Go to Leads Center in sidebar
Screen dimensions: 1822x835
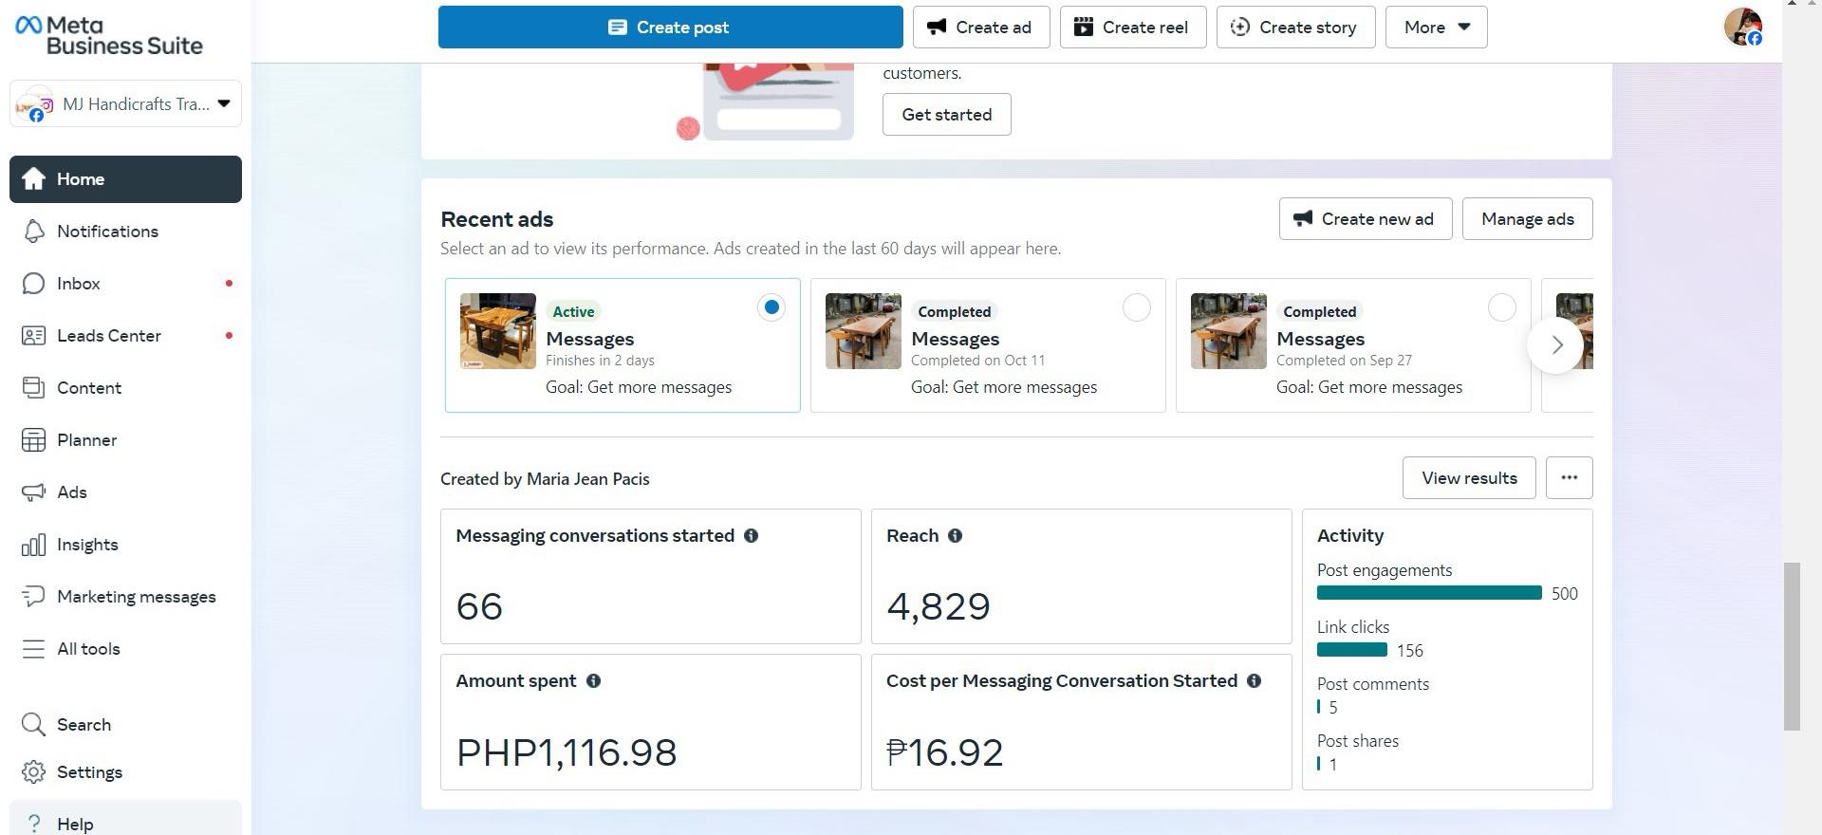108,336
